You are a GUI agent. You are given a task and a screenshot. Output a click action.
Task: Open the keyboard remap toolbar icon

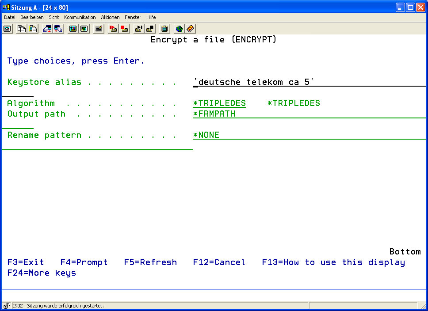[x=99, y=29]
